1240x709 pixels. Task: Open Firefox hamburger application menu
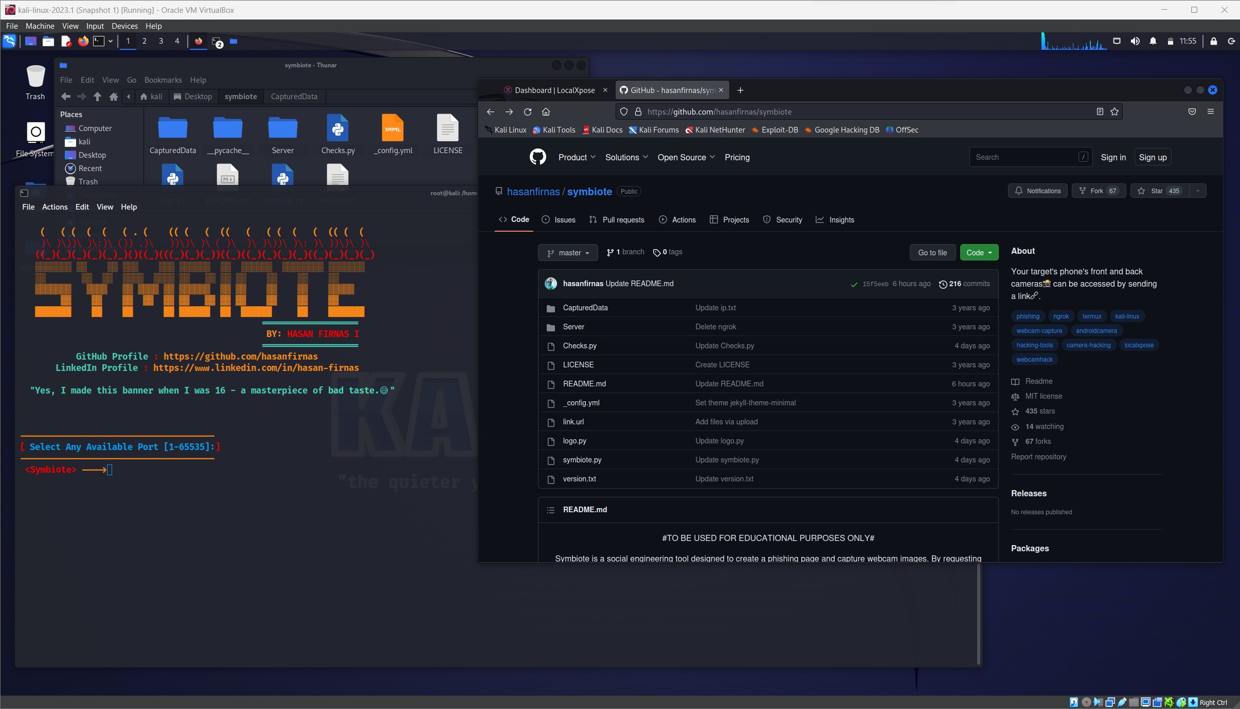point(1210,111)
